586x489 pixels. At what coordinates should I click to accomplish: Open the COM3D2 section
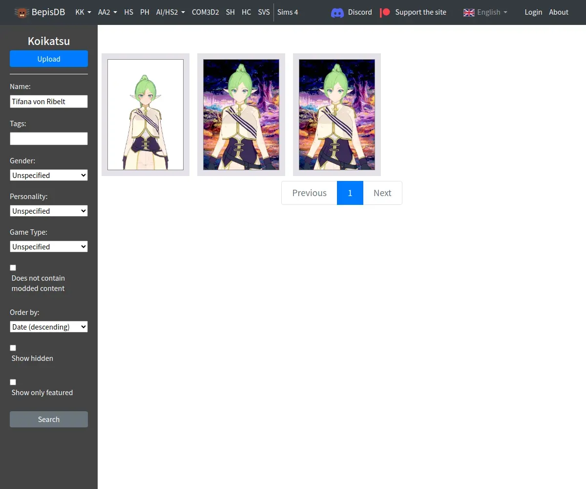coord(205,12)
